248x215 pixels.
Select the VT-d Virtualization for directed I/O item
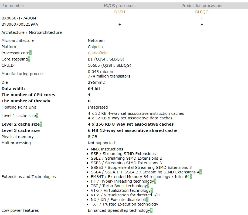(x=125, y=195)
